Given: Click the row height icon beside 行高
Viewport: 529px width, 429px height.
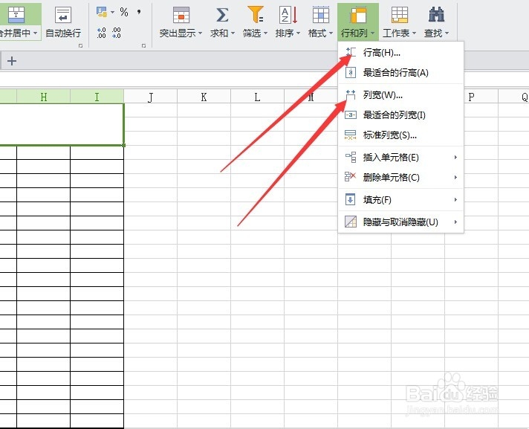Looking at the screenshot, I should click(351, 52).
